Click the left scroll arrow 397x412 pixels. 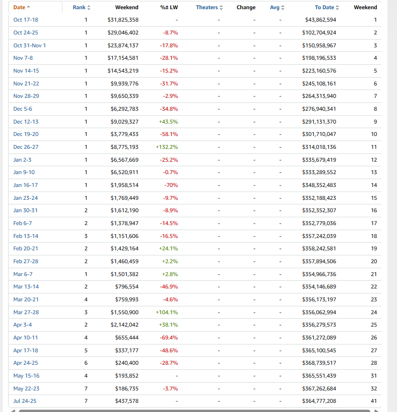pos(12,411)
